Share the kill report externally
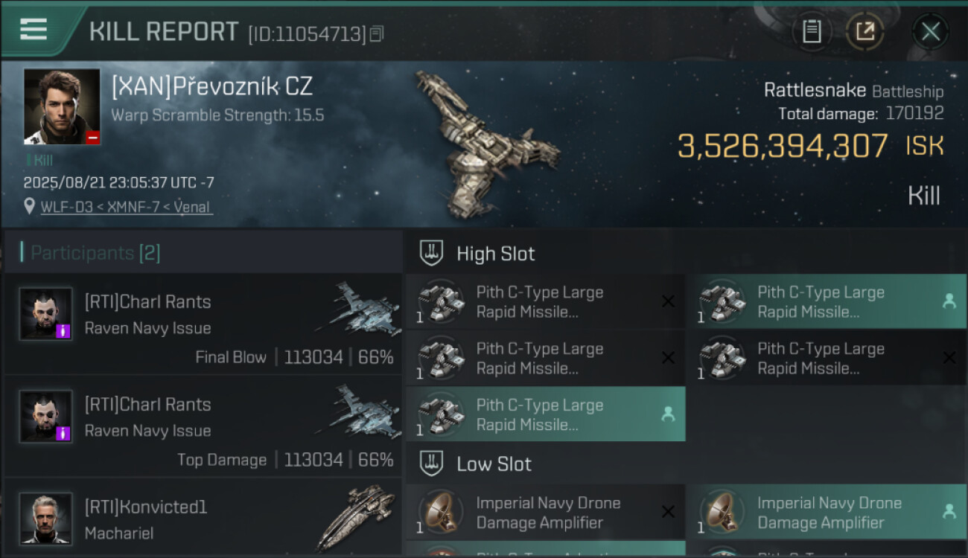Screen dimensions: 968x558 point(864,31)
